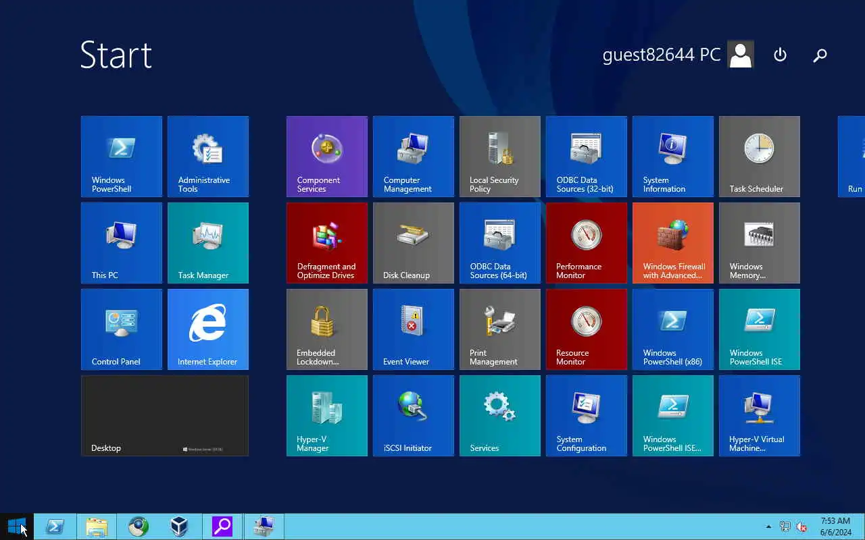Launch the Disk Cleanup tile
Image resolution: width=865 pixels, height=540 pixels.
tap(414, 243)
